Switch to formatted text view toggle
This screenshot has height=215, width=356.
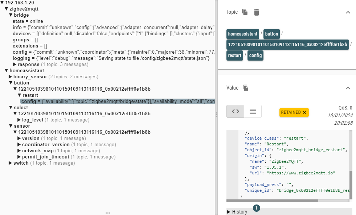[x=253, y=112]
